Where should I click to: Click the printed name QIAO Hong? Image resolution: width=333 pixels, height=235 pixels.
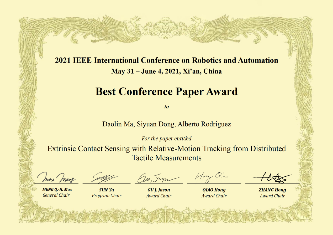pos(214,190)
